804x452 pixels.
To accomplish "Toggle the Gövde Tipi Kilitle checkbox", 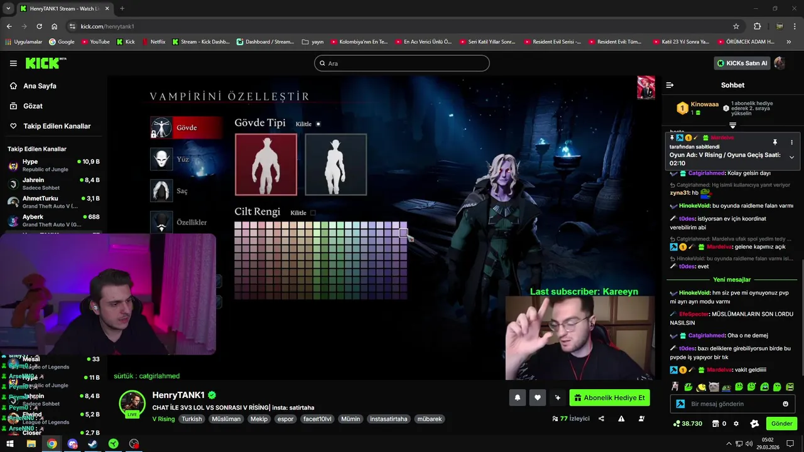I will (x=318, y=124).
